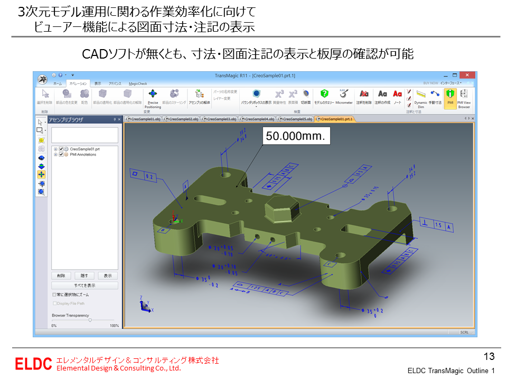Click the 隠す button
The height and width of the screenshot is (380, 507).
coord(84,275)
